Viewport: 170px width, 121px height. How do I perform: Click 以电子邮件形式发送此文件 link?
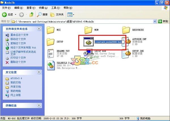point(23,53)
